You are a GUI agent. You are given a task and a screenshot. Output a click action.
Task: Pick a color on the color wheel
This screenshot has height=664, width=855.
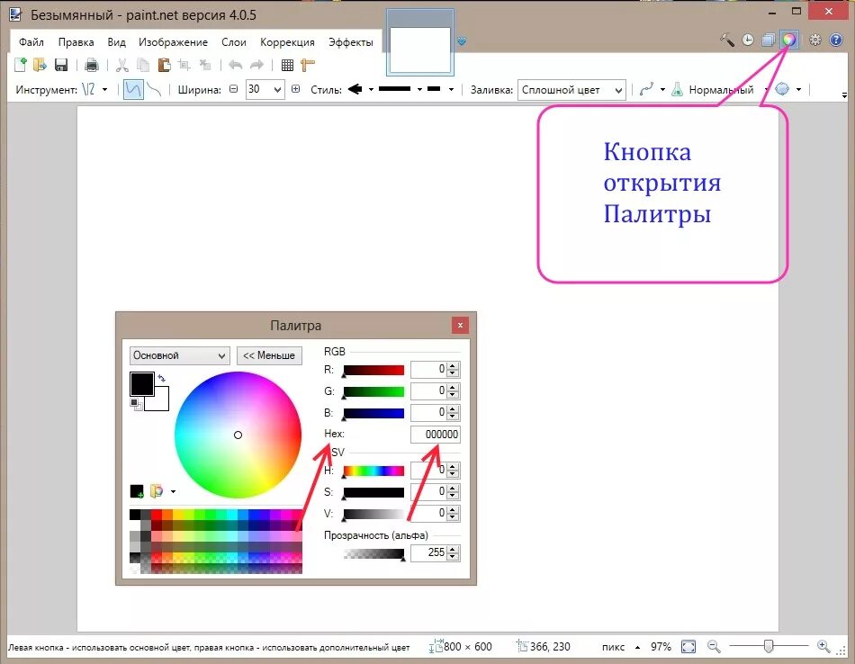click(238, 435)
